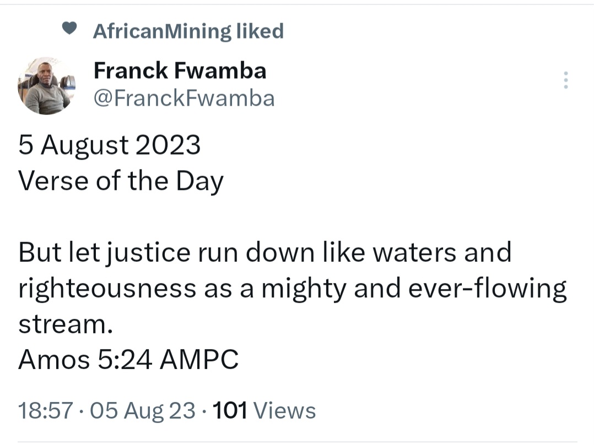Image resolution: width=594 pixels, height=445 pixels.
Task: Tap the "Views" label
Action: point(287,410)
